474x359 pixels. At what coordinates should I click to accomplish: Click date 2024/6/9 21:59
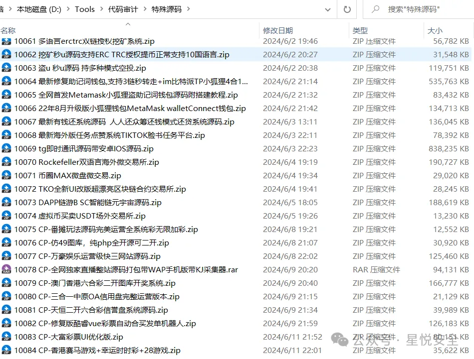290,324
